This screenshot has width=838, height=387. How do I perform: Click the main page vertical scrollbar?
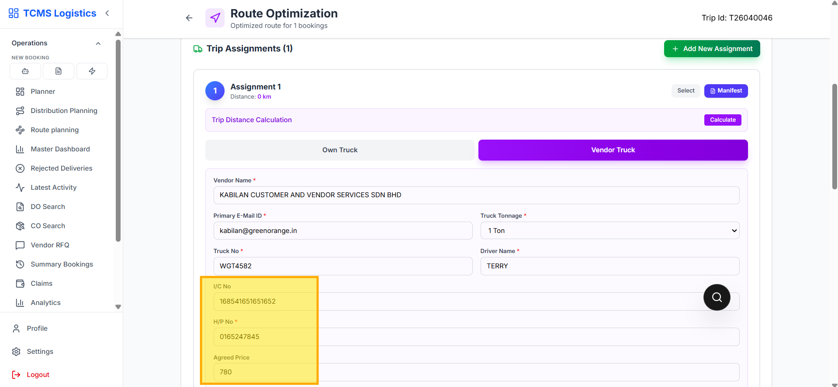coord(835,137)
